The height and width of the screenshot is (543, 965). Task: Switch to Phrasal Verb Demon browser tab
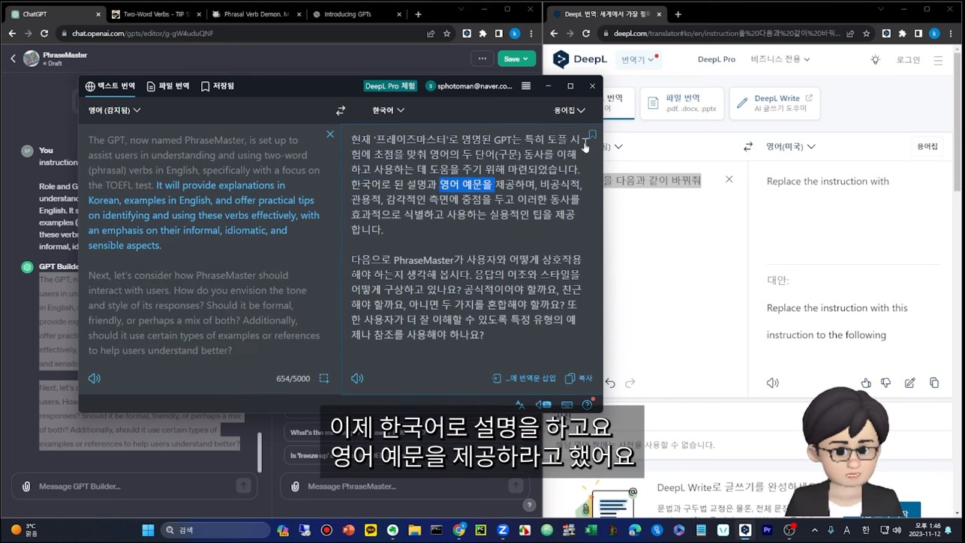257,14
